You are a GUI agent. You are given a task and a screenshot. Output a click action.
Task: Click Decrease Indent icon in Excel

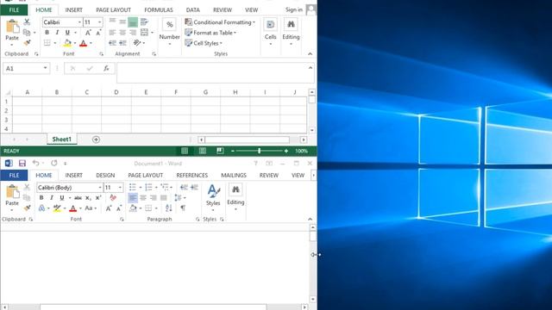point(112,43)
